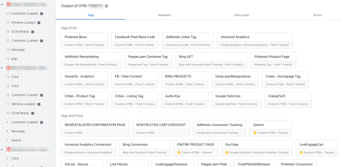Open the Pinterest Base tag card
This screenshot has width=342, height=167.
[84, 41]
